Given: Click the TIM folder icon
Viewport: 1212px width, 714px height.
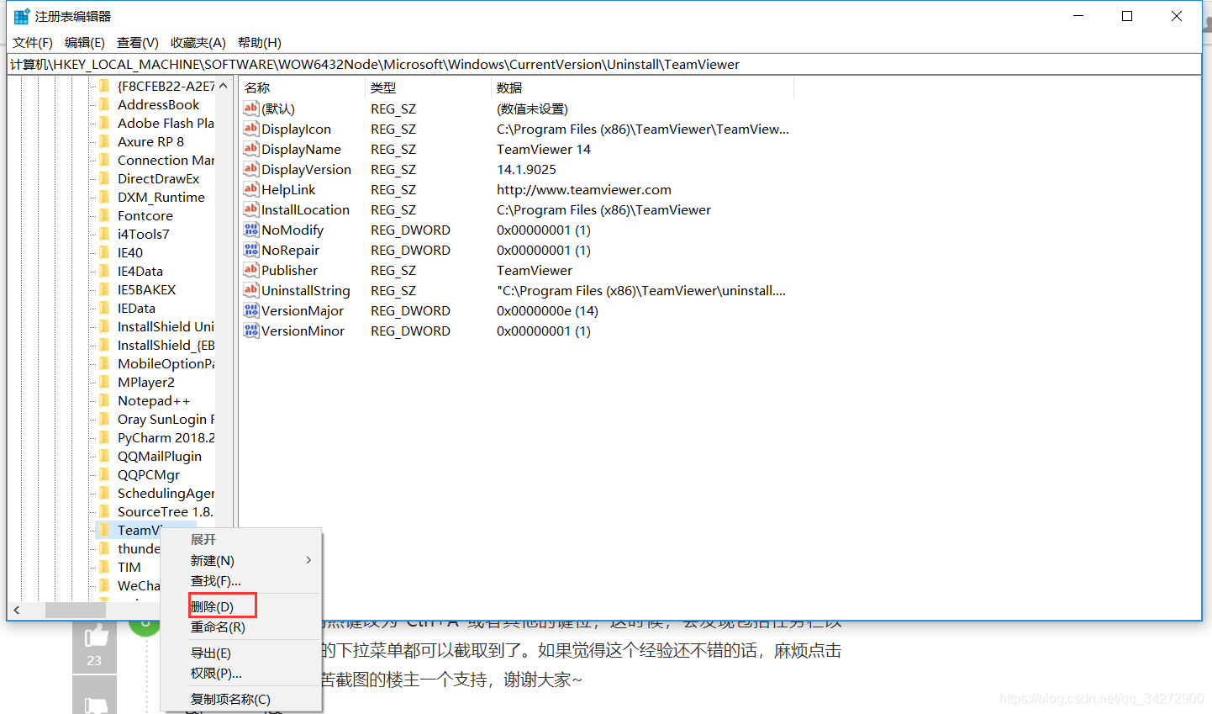Looking at the screenshot, I should point(104,567).
